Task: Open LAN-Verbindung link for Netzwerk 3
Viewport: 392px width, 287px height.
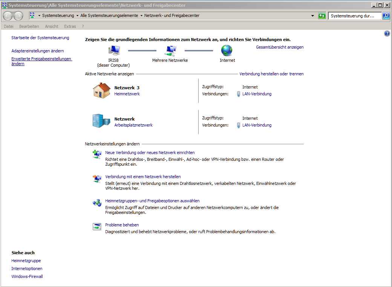Action: [x=257, y=94]
